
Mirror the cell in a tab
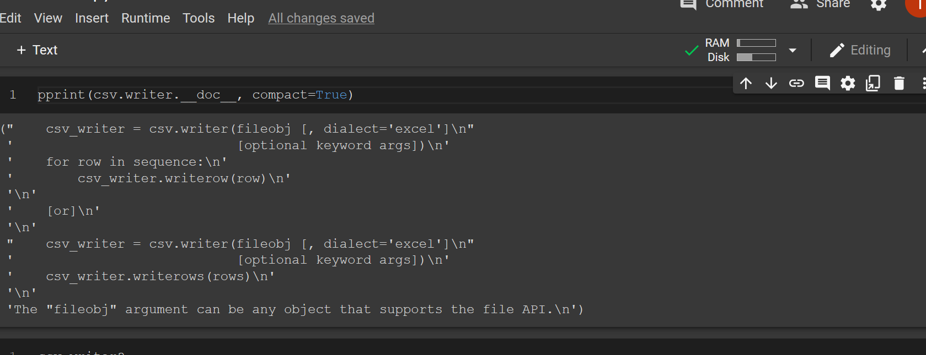[x=873, y=83]
